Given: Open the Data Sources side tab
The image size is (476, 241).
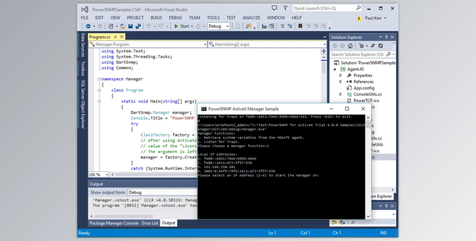Looking at the screenshot, I should coord(83,45).
